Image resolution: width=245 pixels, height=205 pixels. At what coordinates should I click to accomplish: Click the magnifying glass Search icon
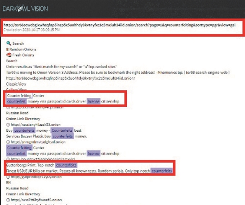point(8,44)
